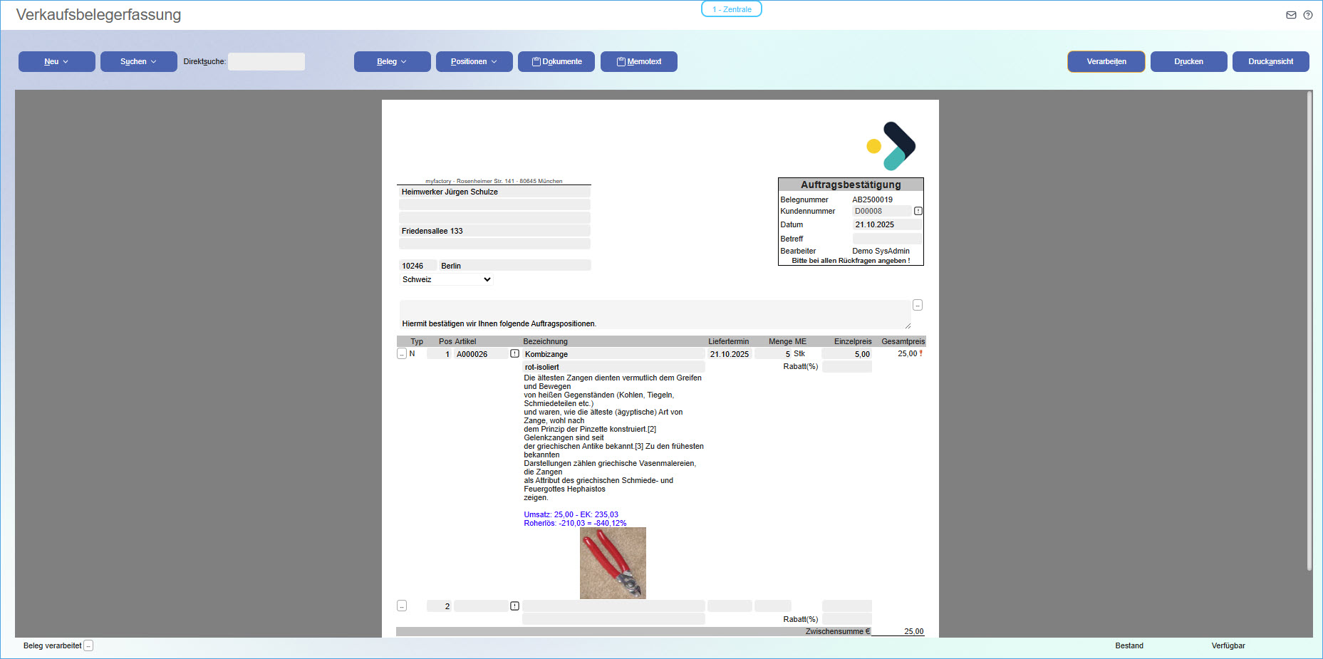Focus the Direktsuche input field
This screenshot has width=1323, height=659.
pos(266,61)
